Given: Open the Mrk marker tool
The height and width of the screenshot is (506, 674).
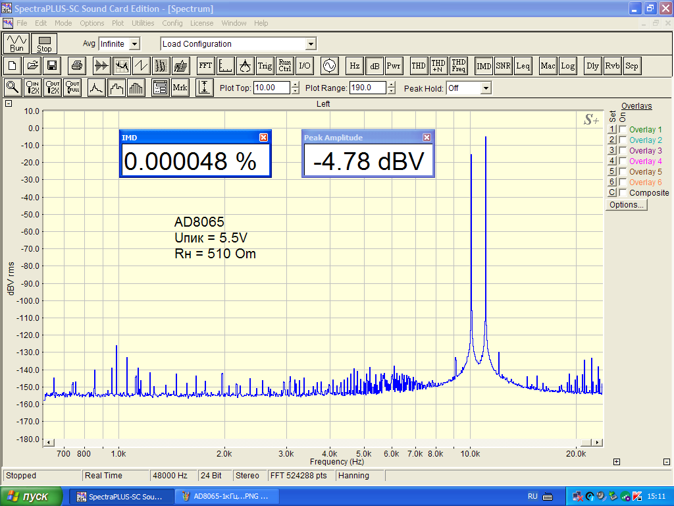Looking at the screenshot, I should (x=180, y=88).
